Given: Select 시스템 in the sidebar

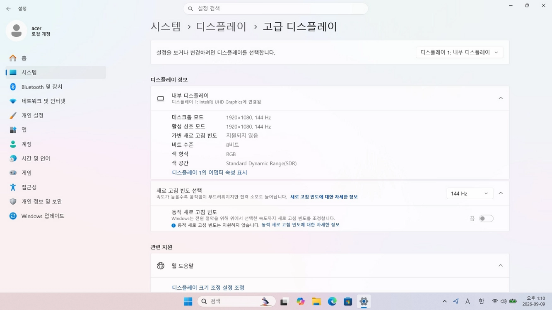Looking at the screenshot, I should pyautogui.click(x=56, y=72).
